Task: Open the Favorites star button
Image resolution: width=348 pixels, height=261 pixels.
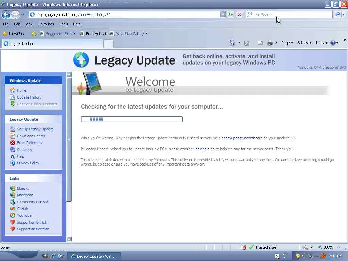Action: coord(14,34)
